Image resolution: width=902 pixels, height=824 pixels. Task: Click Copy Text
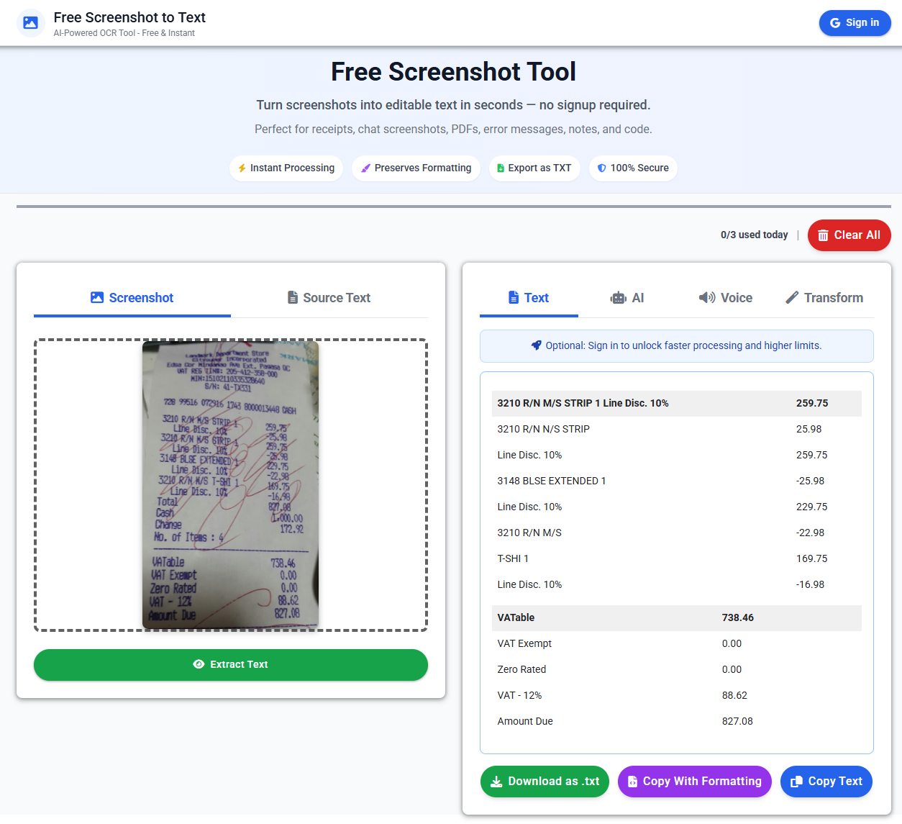pyautogui.click(x=826, y=781)
